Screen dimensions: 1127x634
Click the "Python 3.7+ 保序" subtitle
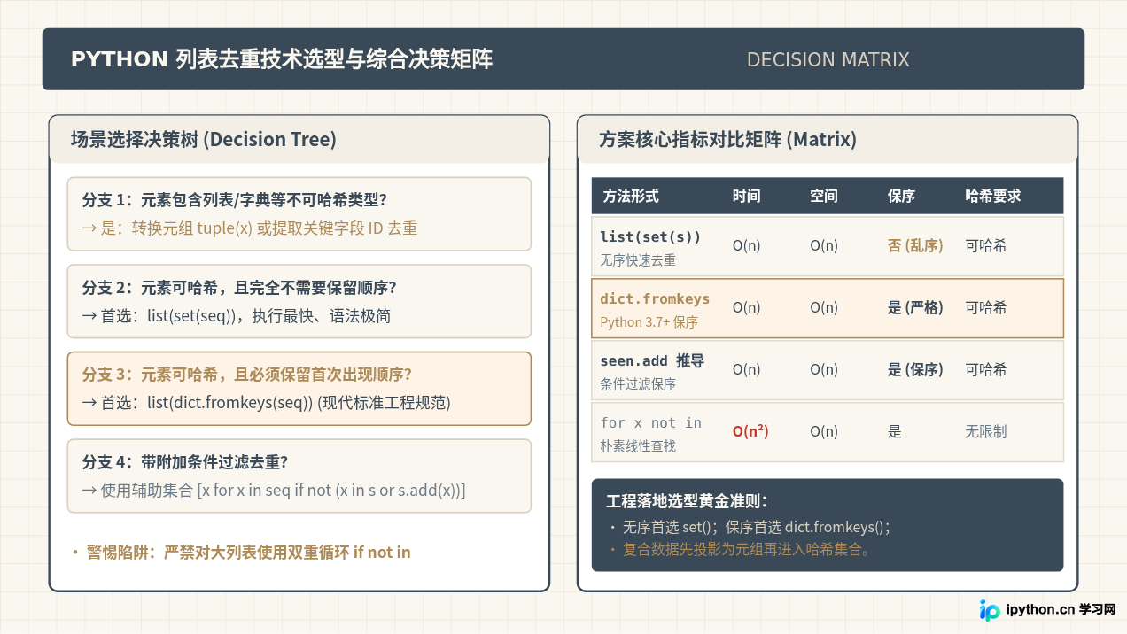649,322
